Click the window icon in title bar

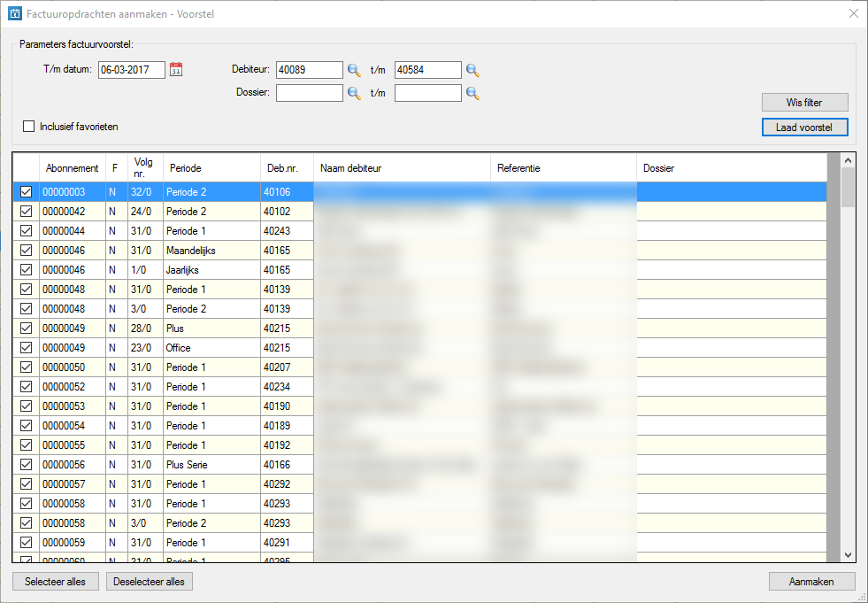pos(14,13)
